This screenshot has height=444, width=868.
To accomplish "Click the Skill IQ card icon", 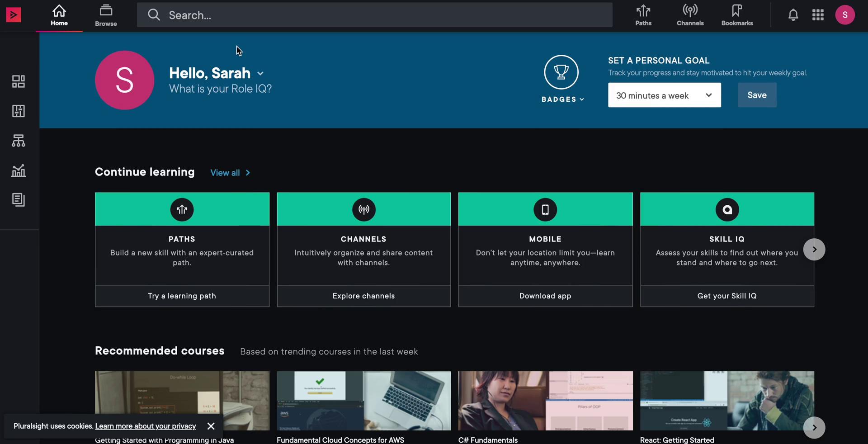I will (x=727, y=210).
